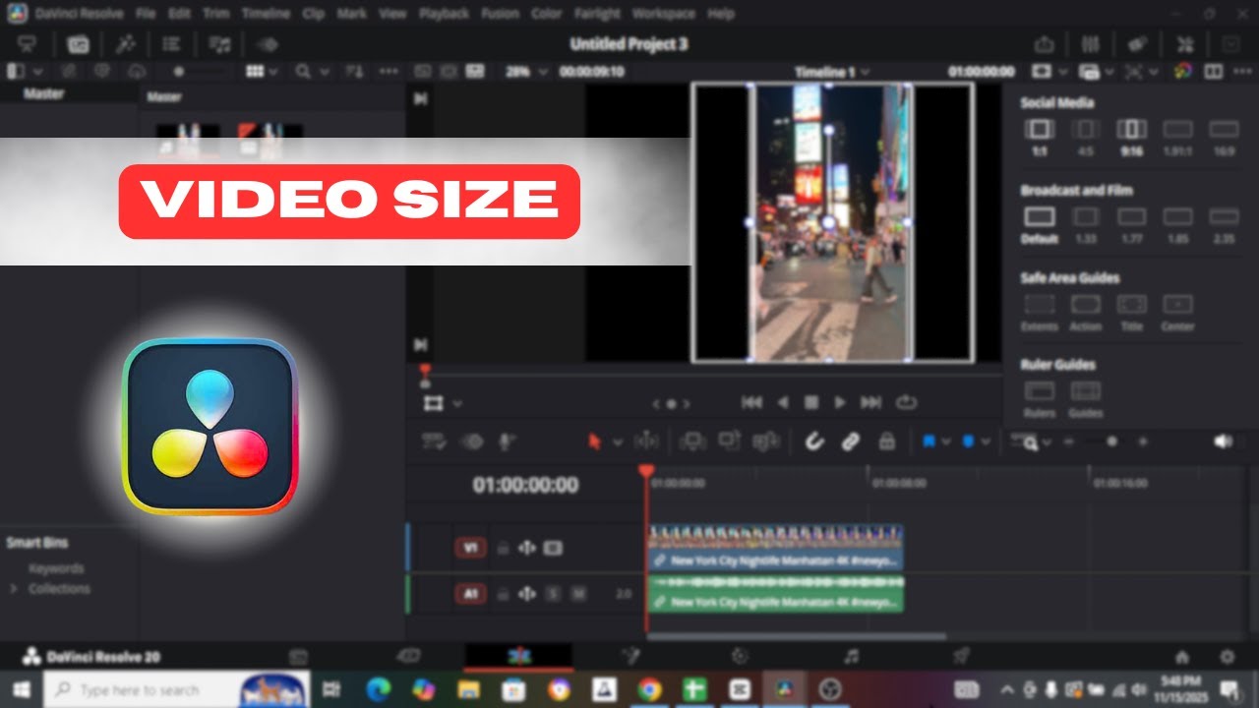Select the Keywords smart bin
This screenshot has height=708, width=1259.
point(56,568)
